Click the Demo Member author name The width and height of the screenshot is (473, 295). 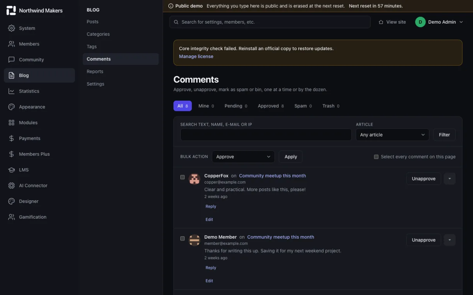pyautogui.click(x=220, y=237)
